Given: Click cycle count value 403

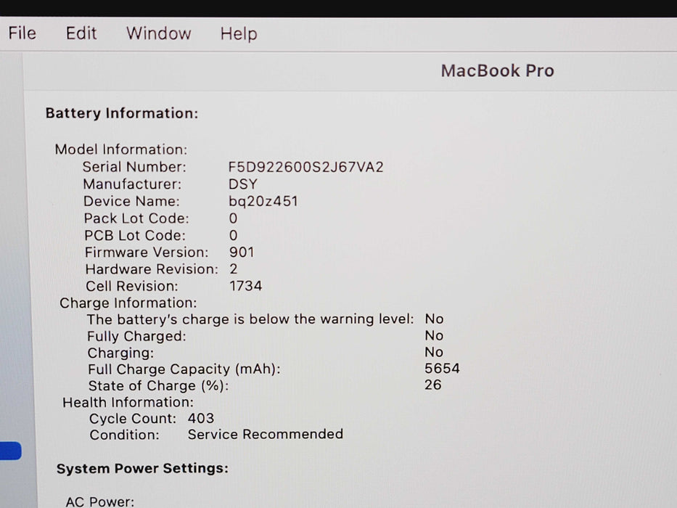Looking at the screenshot, I should tap(201, 418).
